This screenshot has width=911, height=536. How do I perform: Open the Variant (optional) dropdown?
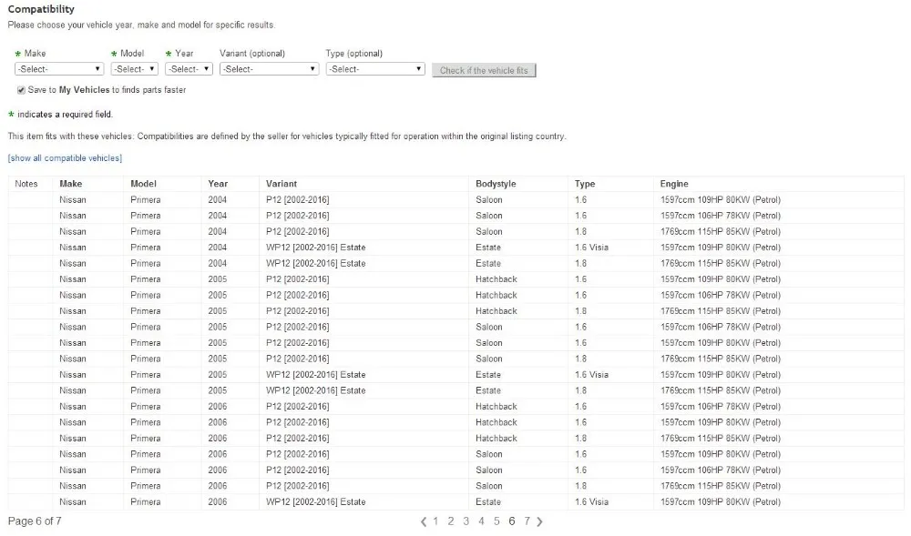[269, 69]
